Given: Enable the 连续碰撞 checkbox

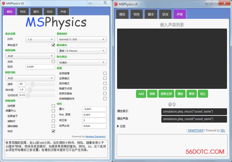Looking at the screenshot, I should point(105,73).
